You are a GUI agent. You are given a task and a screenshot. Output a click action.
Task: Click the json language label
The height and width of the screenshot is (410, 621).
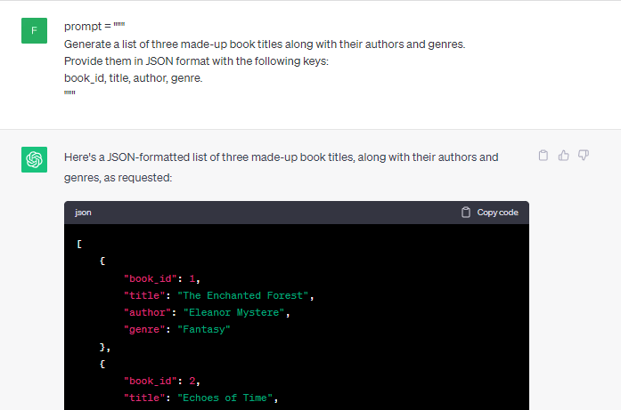coord(83,213)
